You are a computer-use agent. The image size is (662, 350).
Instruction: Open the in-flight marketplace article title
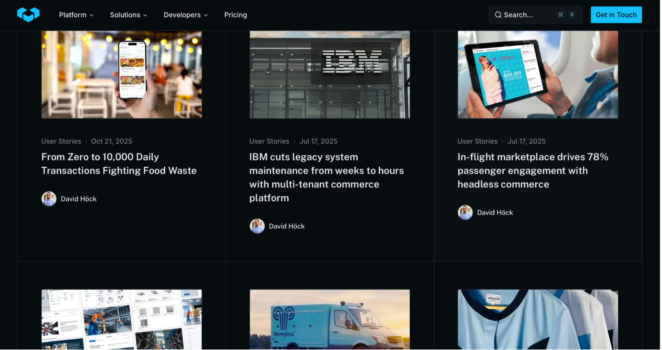(534, 171)
